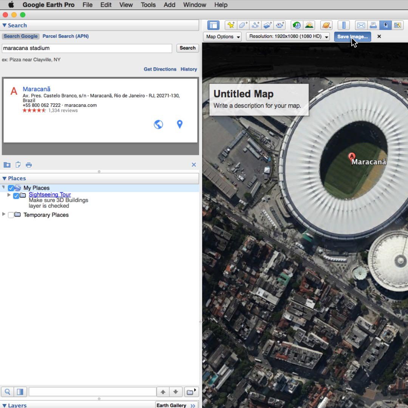Click the Earth Gallery button
The image size is (408, 408).
[x=176, y=405]
